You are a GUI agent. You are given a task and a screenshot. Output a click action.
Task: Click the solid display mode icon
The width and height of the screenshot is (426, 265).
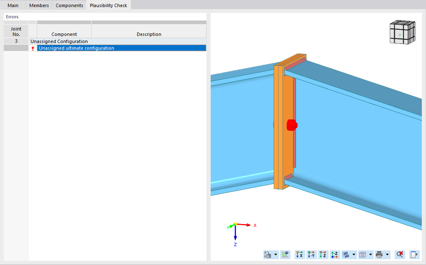346,255
